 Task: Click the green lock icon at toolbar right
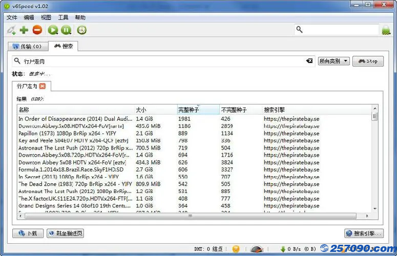[386, 30]
